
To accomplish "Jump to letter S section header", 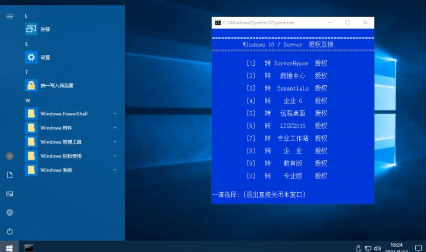I will coord(26,44).
